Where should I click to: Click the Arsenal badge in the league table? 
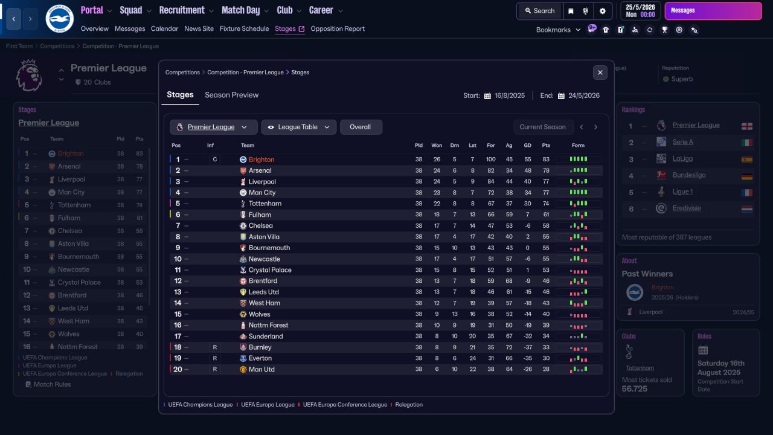tap(243, 170)
